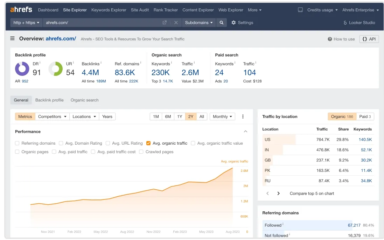Viewport: 384px width, 240px height.
Task: Set chart range to 1Y
Action: pos(180,117)
